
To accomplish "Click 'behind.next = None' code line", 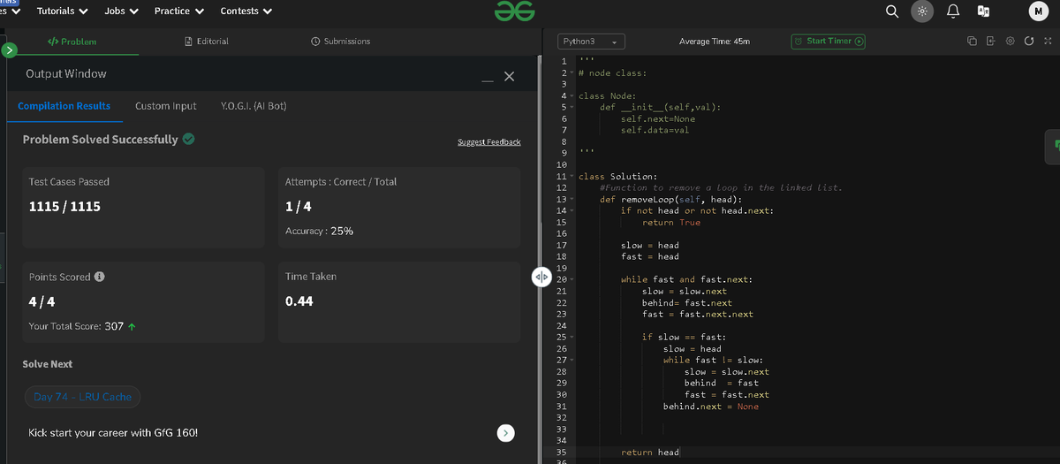I will pos(711,407).
